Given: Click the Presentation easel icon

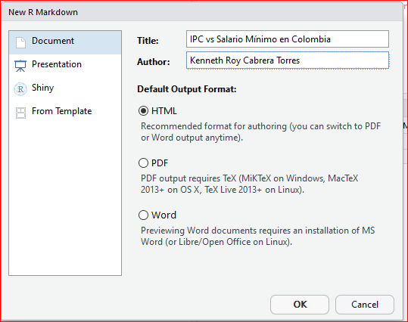Looking at the screenshot, I should pyautogui.click(x=20, y=66).
